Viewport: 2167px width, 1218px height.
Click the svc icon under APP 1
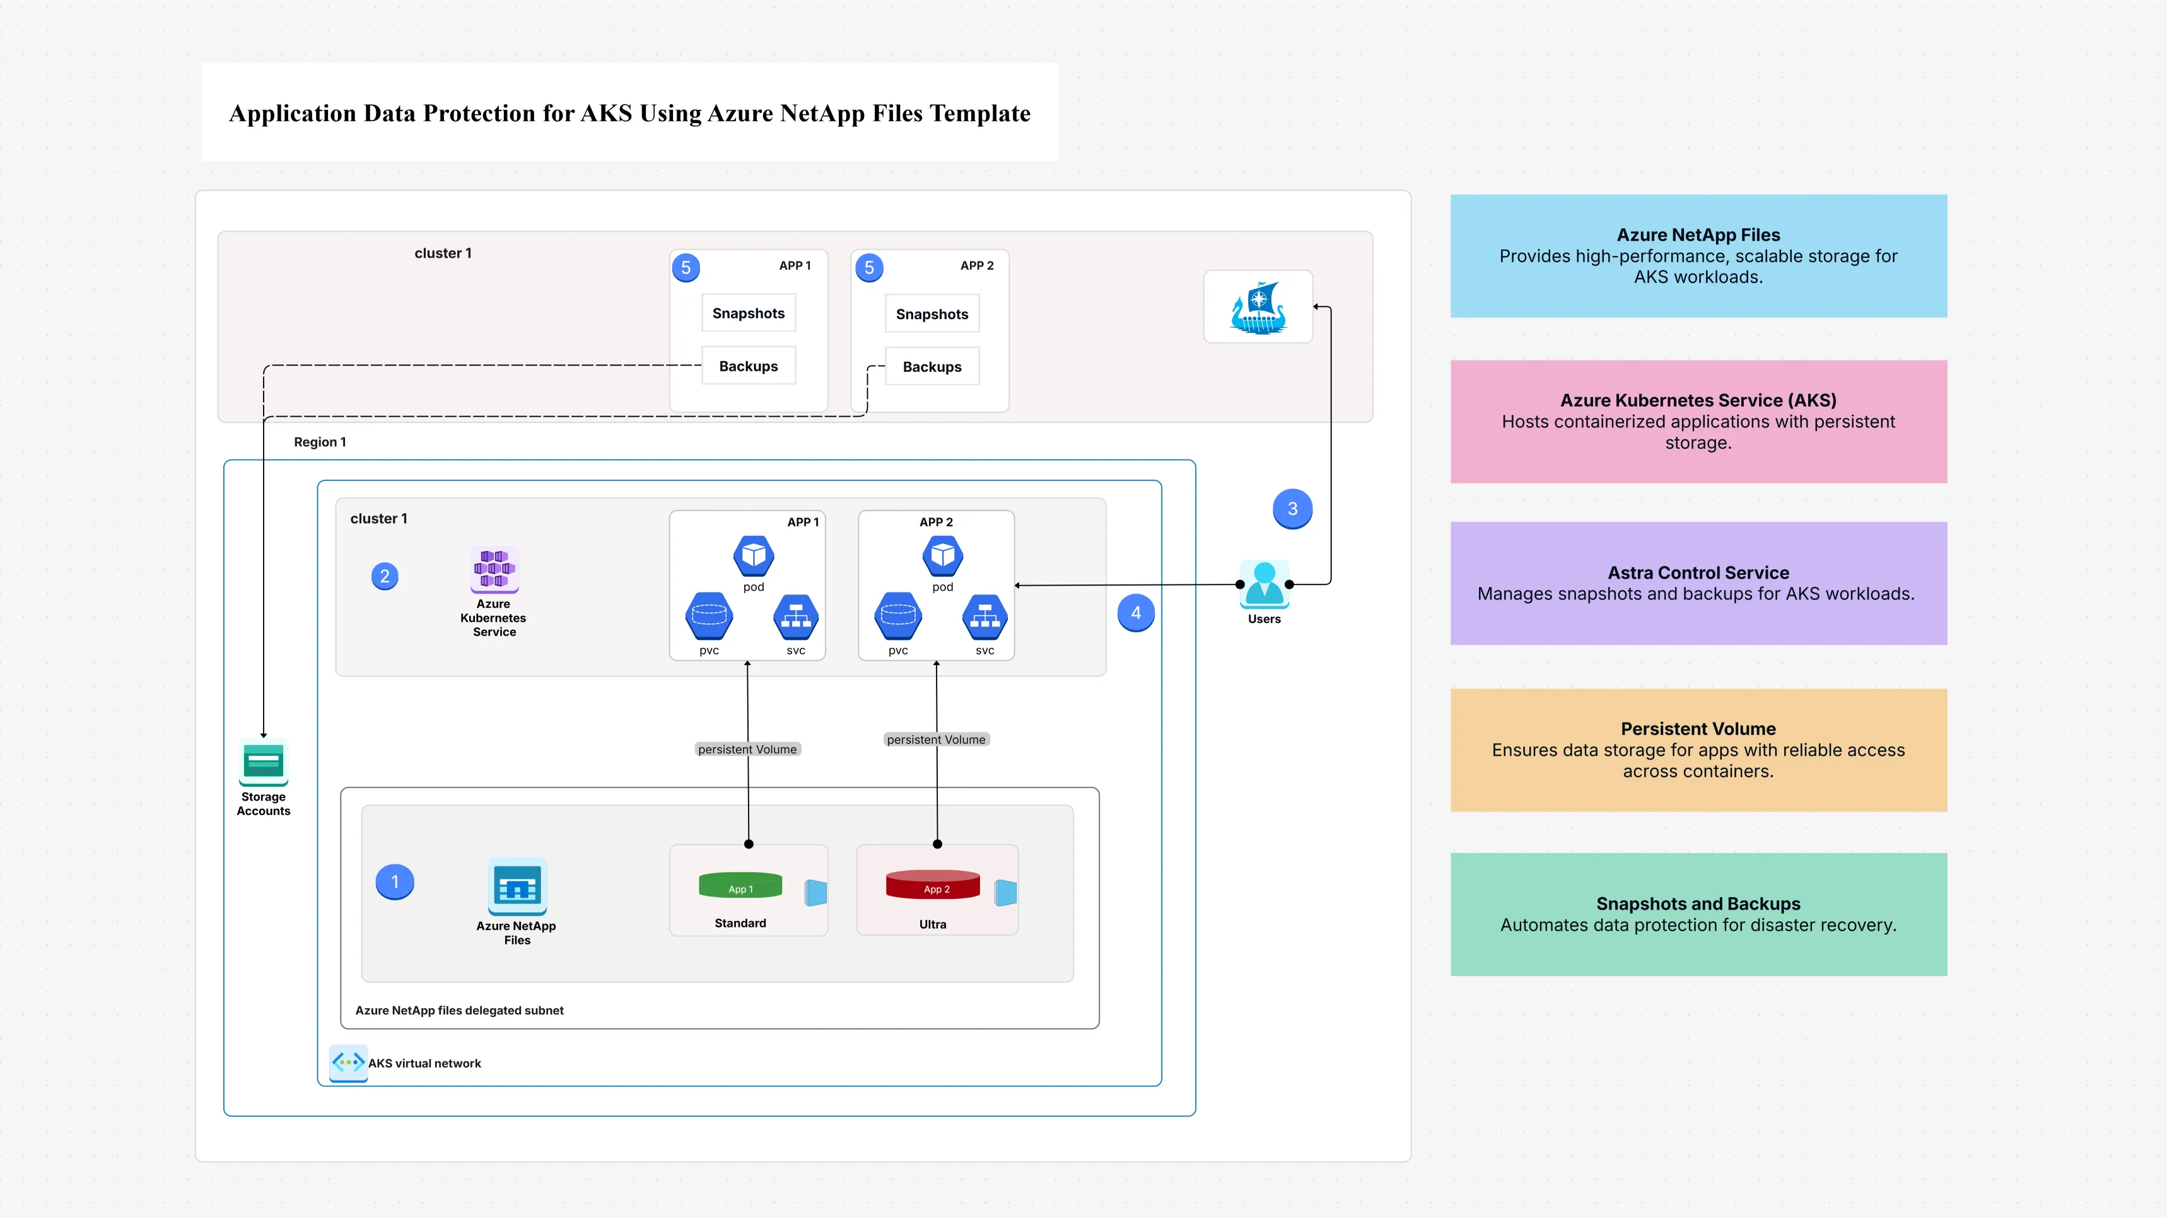coord(795,618)
